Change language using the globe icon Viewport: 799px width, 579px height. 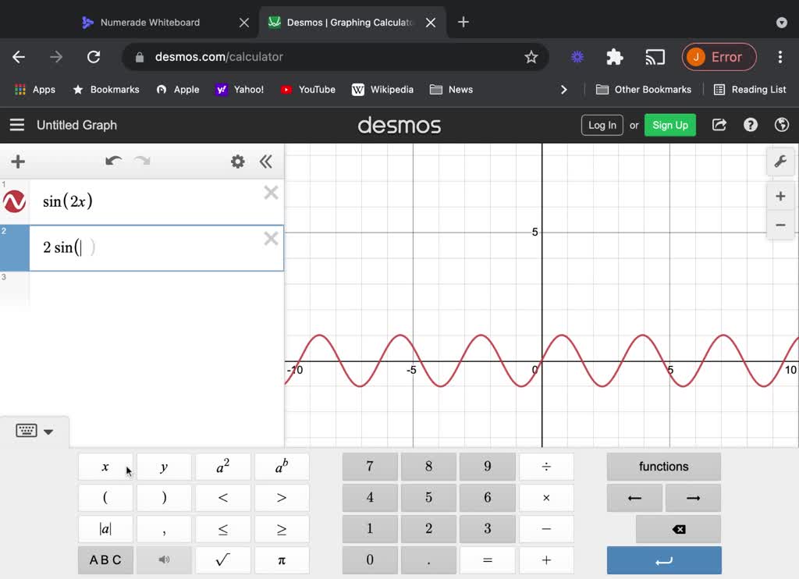coord(781,125)
